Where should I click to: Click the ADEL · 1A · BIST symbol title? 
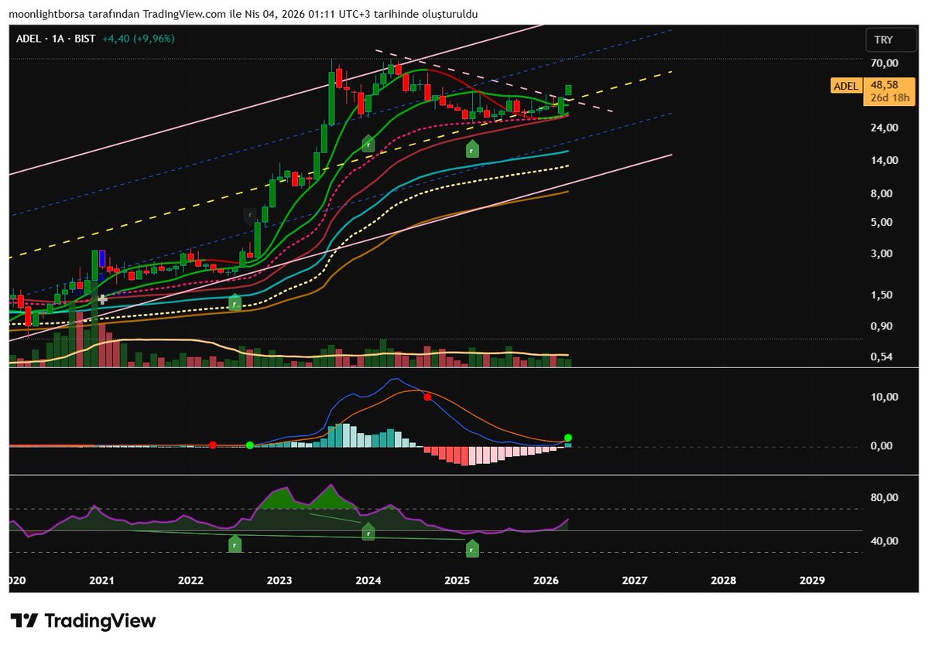pyautogui.click(x=56, y=39)
